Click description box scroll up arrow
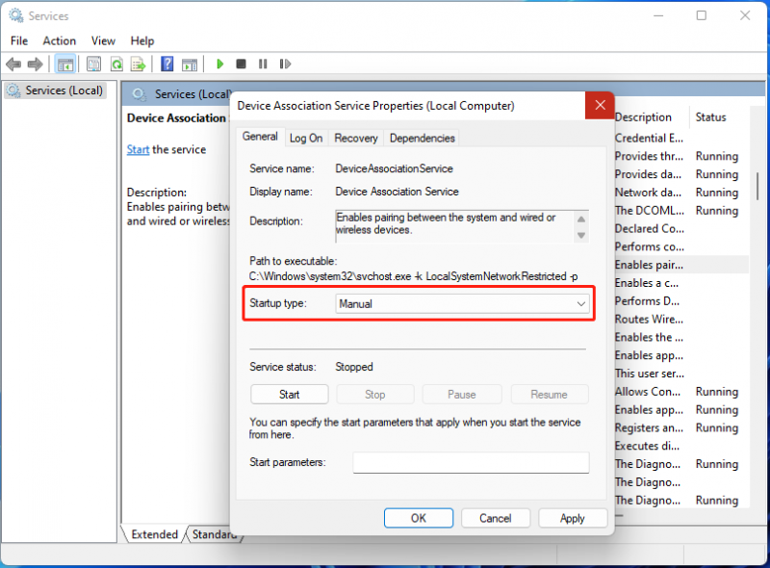 point(581,219)
